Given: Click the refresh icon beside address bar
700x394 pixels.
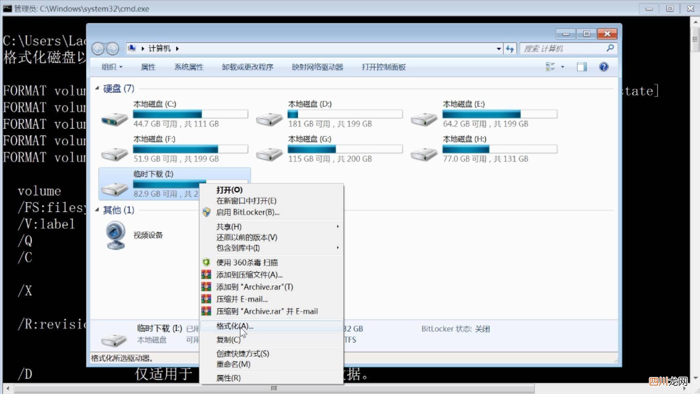Looking at the screenshot, I should (x=510, y=49).
